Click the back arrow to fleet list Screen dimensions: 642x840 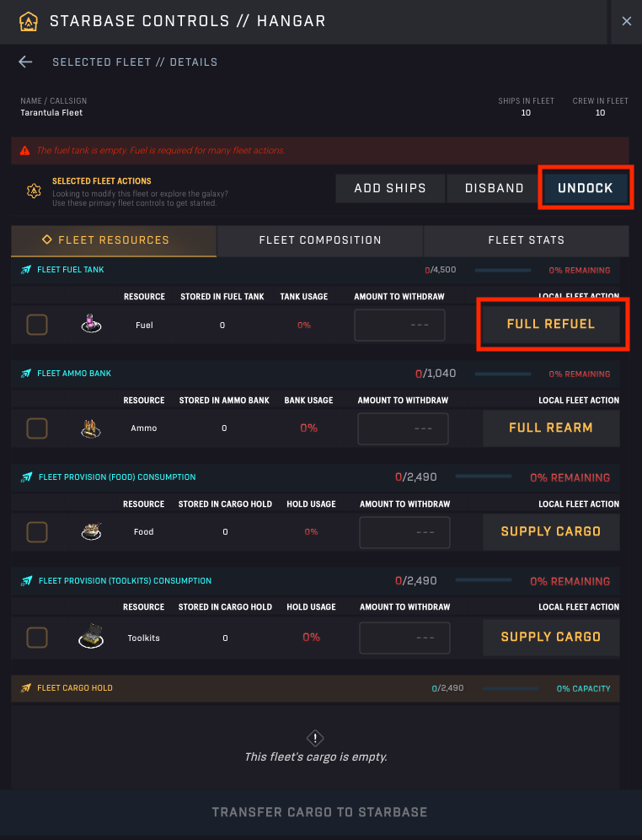pyautogui.click(x=25, y=62)
